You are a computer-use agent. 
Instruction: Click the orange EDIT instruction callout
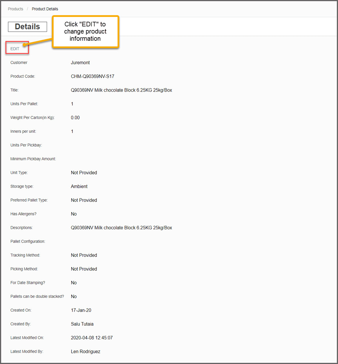[x=85, y=32]
